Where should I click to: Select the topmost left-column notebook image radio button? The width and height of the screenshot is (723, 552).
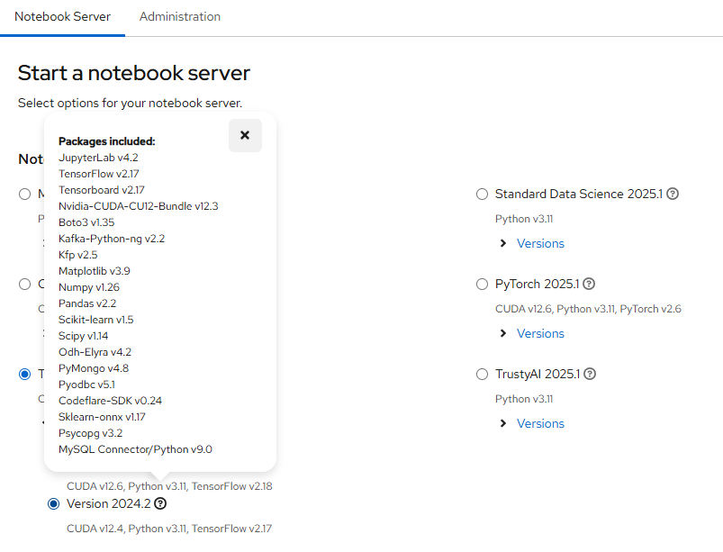click(x=25, y=195)
